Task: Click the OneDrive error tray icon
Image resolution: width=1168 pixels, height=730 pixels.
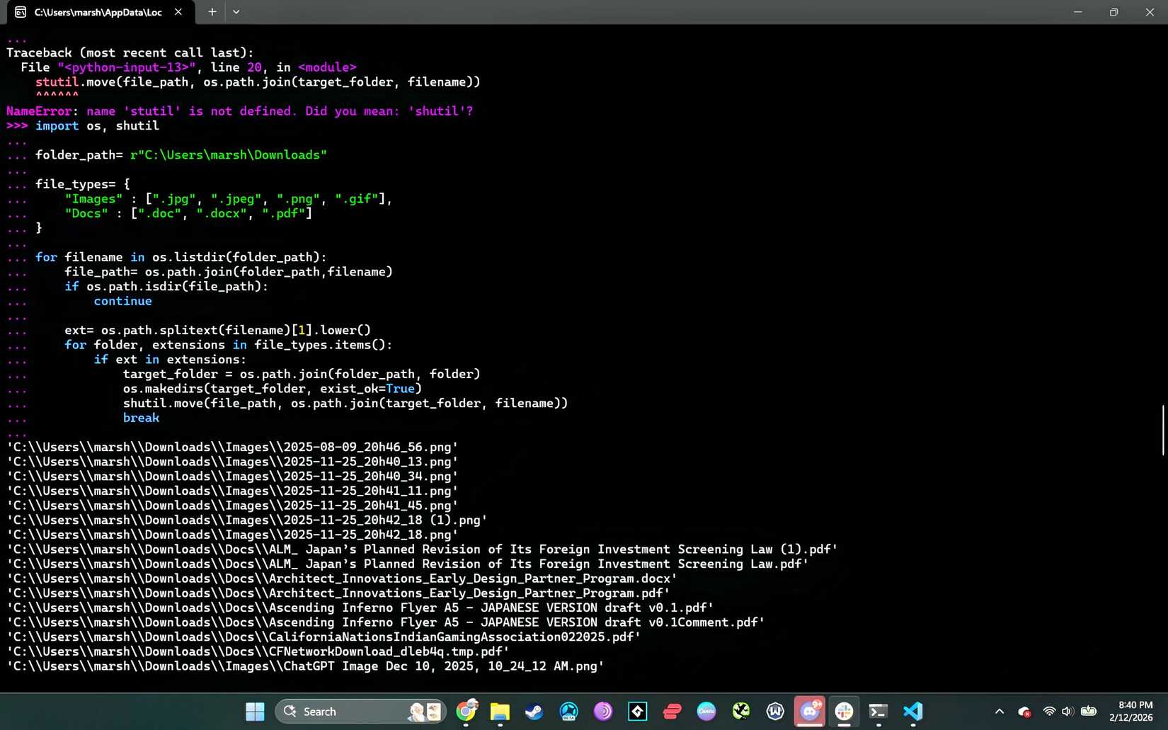Action: (1024, 712)
